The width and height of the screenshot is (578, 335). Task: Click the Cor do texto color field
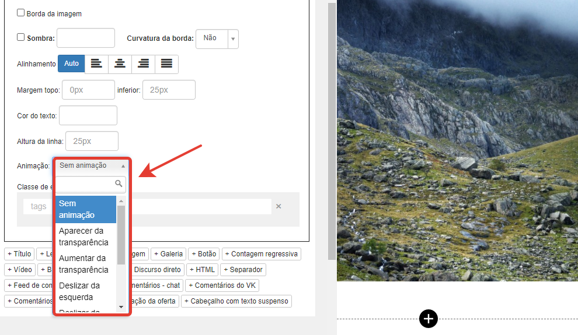click(x=88, y=115)
